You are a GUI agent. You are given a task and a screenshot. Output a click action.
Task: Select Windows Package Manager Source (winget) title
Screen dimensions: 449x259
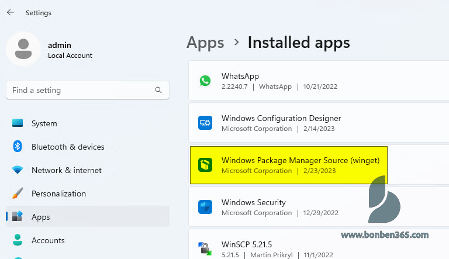click(x=301, y=160)
